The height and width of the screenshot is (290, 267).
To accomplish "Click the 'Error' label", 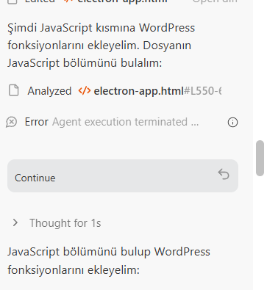I will (x=37, y=122).
